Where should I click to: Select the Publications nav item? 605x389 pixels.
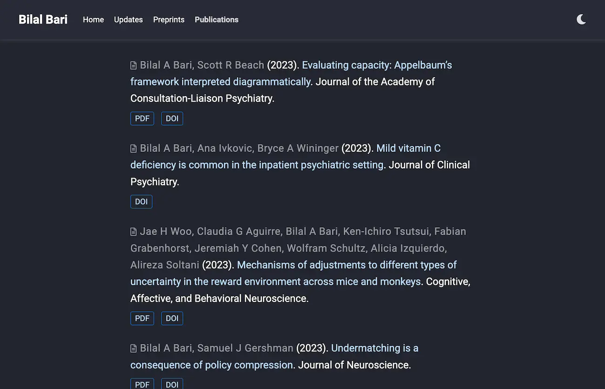click(216, 20)
